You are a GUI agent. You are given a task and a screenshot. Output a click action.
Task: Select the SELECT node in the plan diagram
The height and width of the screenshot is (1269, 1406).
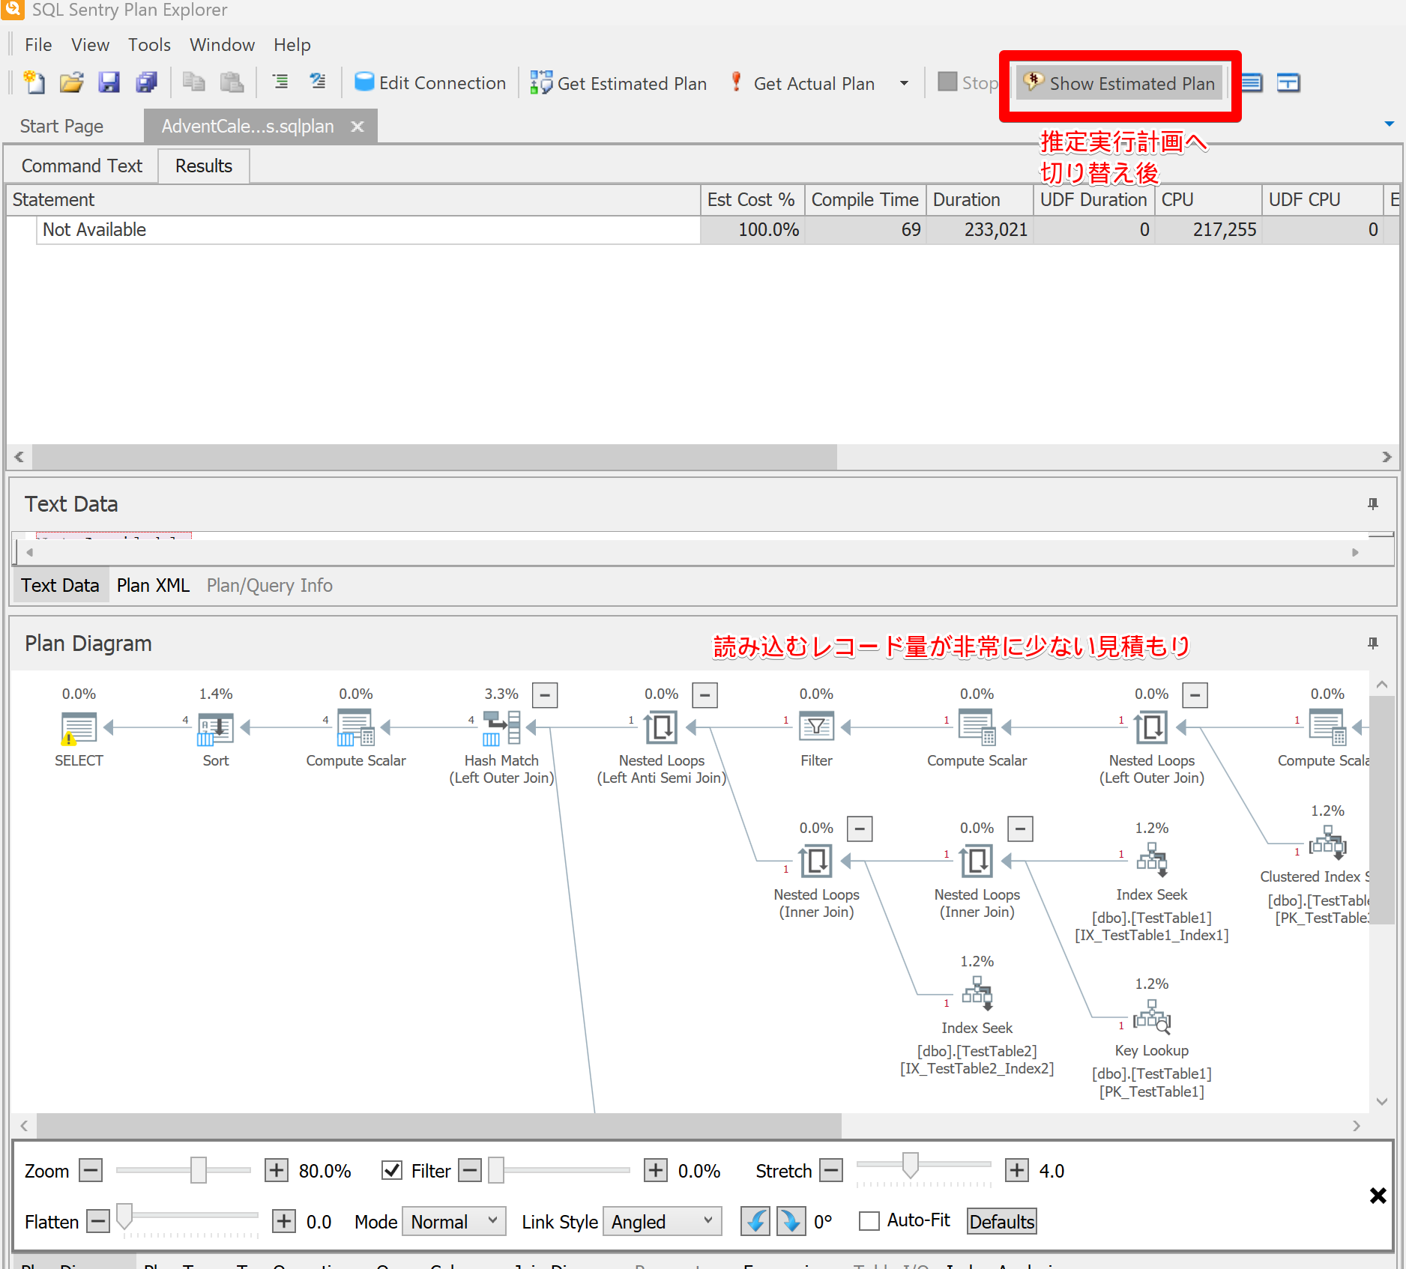(x=79, y=728)
